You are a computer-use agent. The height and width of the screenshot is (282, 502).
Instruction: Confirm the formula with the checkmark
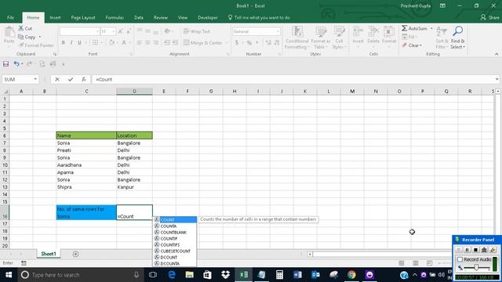71,79
